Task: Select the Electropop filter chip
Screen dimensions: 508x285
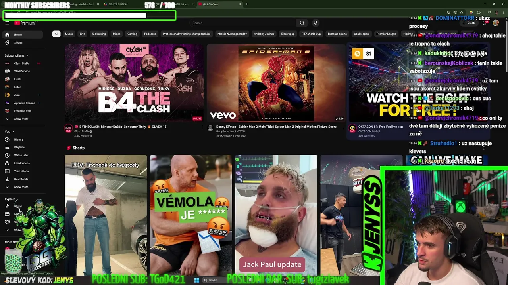Action: coord(288,34)
